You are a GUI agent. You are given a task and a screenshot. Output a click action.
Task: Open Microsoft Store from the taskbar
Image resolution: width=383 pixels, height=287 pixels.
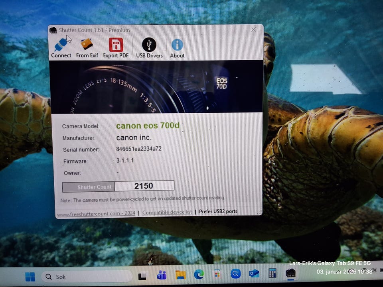pos(217,274)
